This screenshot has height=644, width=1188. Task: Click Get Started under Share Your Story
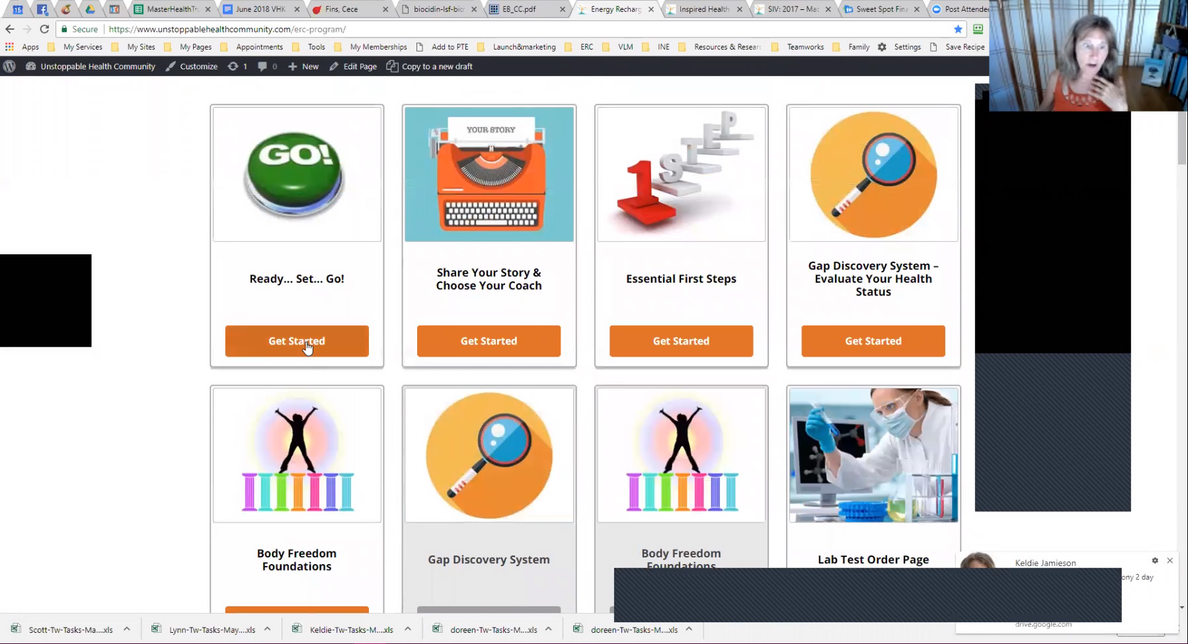489,341
